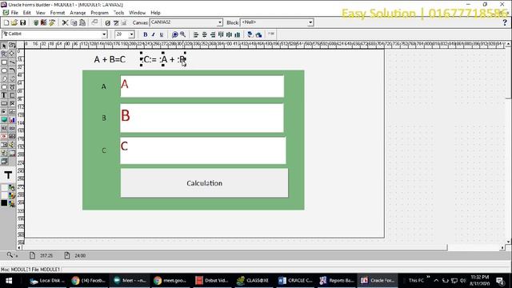Select the :C:= :A + :B text
Image resolution: width=512 pixels, height=288 pixels.
pos(163,59)
